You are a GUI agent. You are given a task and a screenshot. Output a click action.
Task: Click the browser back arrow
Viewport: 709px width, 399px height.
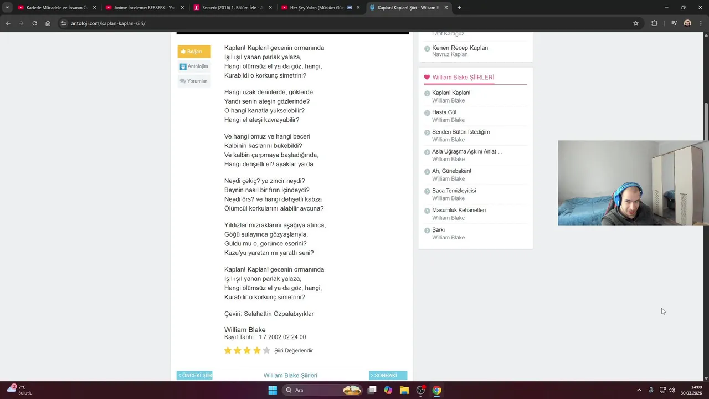[x=8, y=23]
